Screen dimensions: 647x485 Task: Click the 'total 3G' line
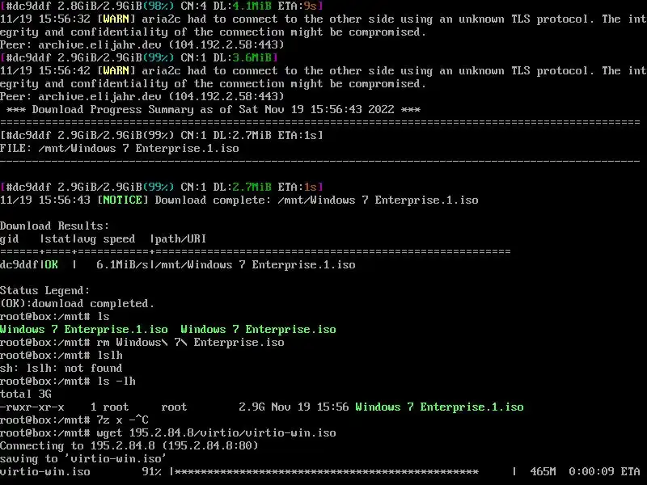[26, 394]
